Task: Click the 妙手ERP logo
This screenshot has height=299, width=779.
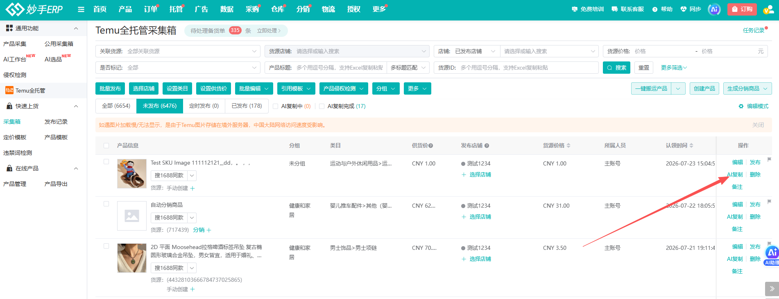Action: pyautogui.click(x=34, y=9)
